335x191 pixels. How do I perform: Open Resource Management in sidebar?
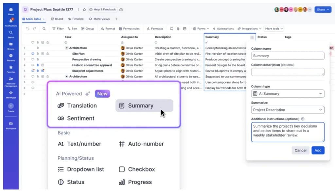tap(11, 82)
